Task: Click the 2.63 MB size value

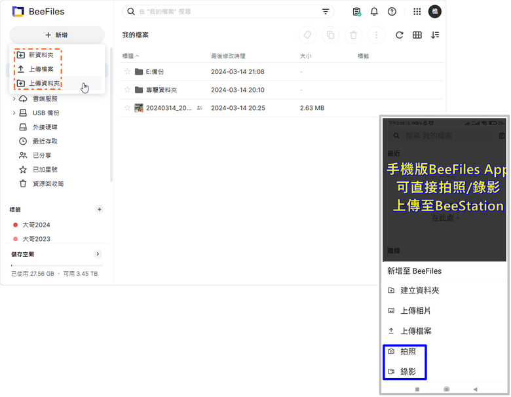Action: click(312, 108)
